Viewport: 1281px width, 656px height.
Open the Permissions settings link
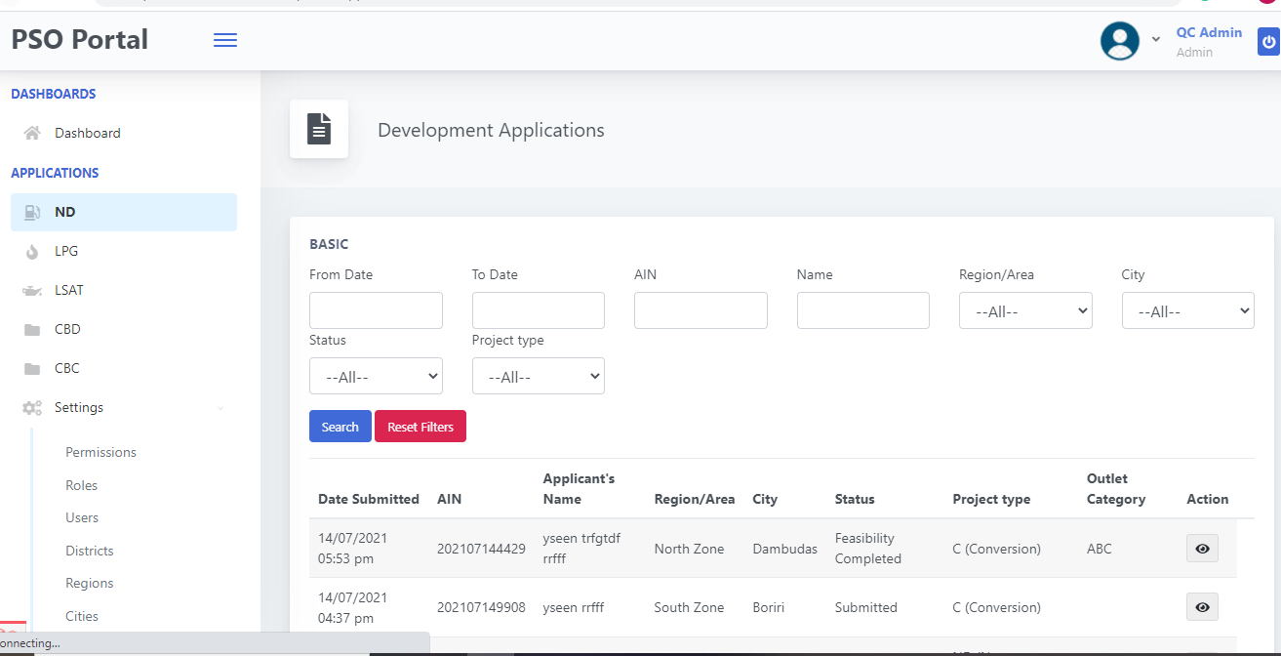click(x=100, y=452)
